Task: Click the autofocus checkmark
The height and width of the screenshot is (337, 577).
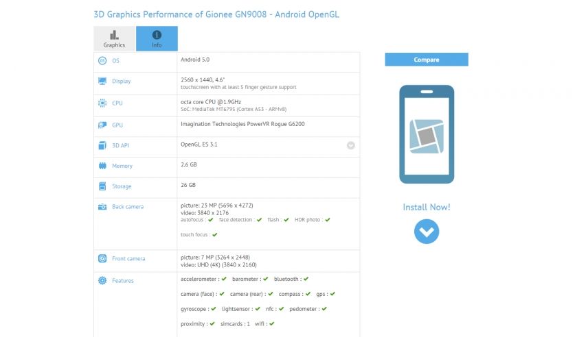Action: click(210, 220)
